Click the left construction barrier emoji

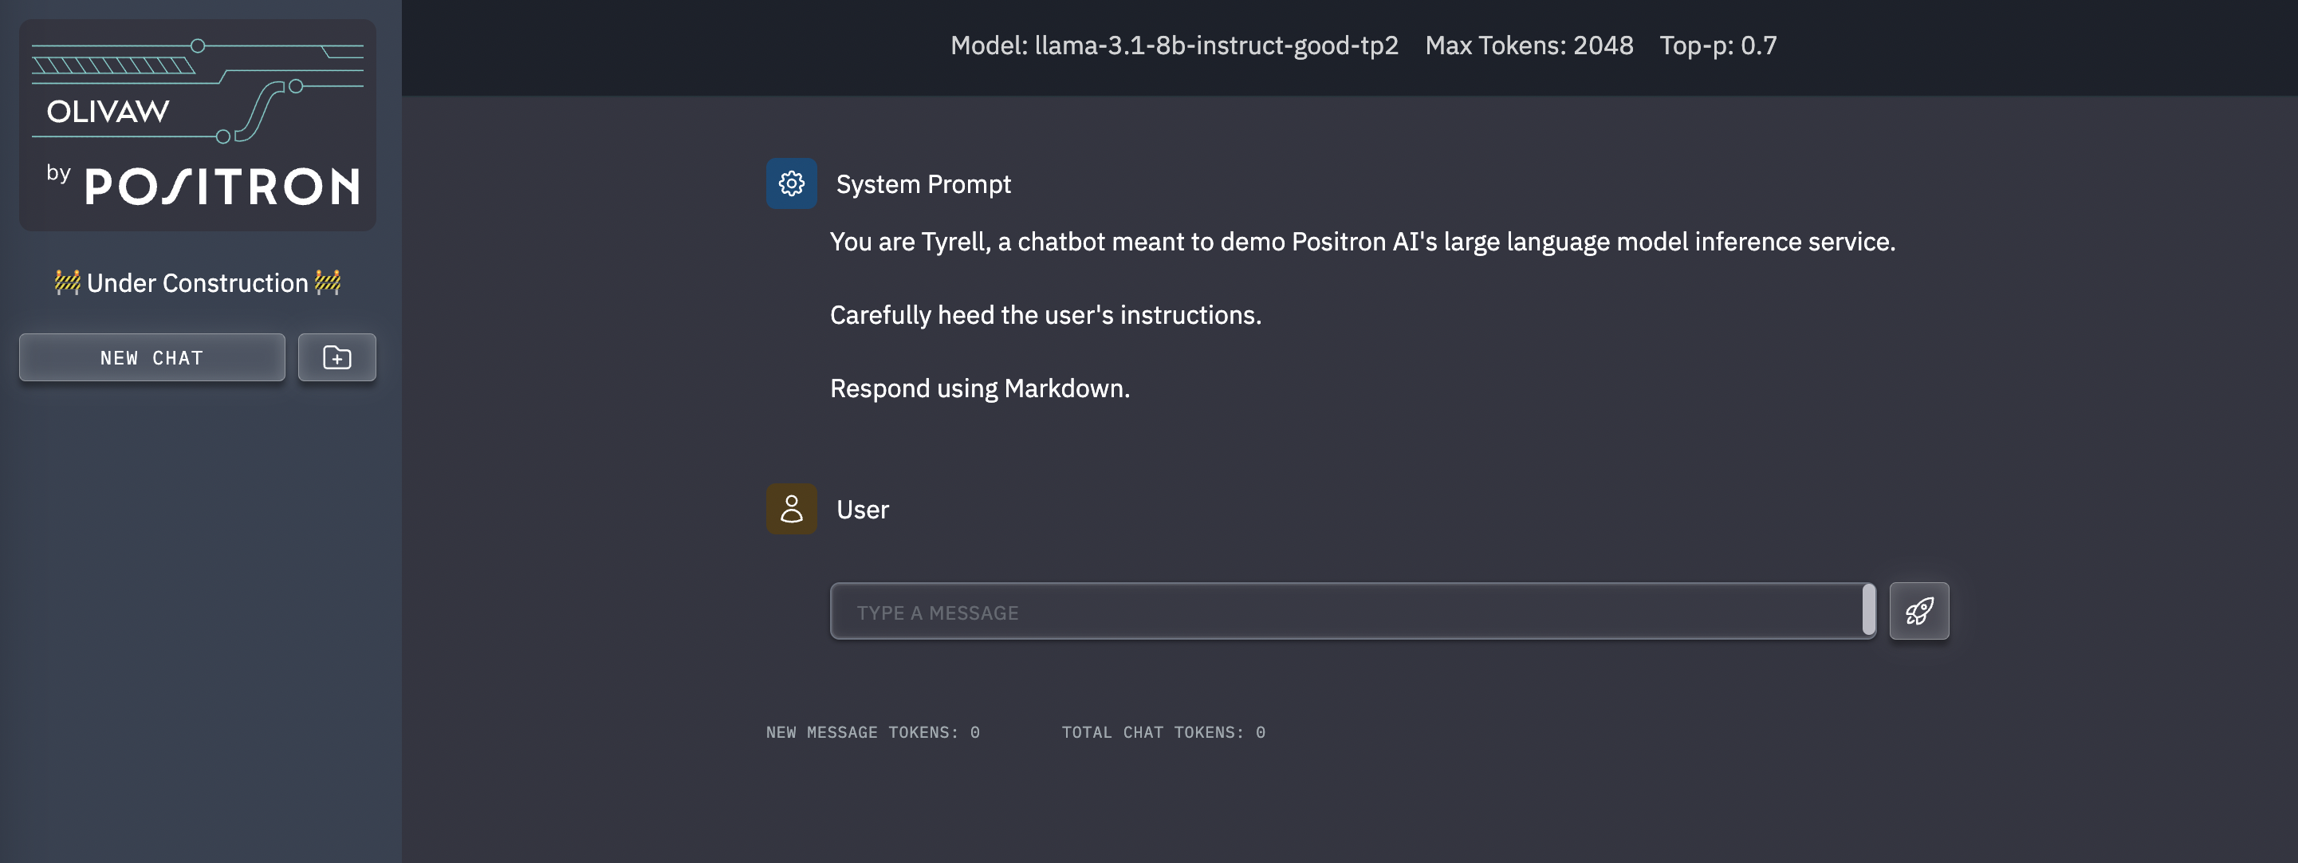(67, 283)
